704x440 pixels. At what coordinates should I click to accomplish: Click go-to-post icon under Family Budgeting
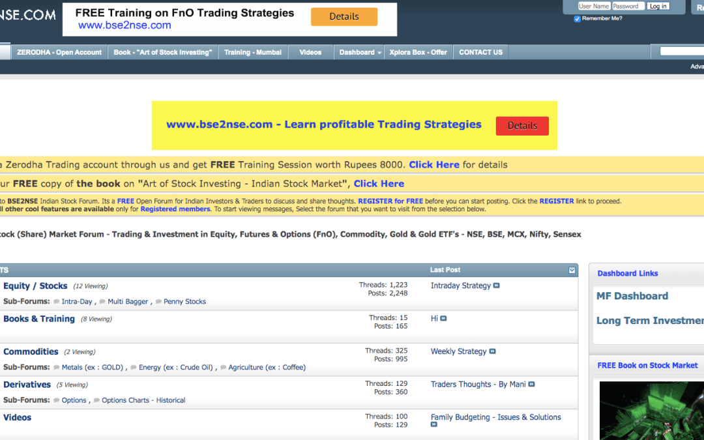pyautogui.click(x=433, y=424)
